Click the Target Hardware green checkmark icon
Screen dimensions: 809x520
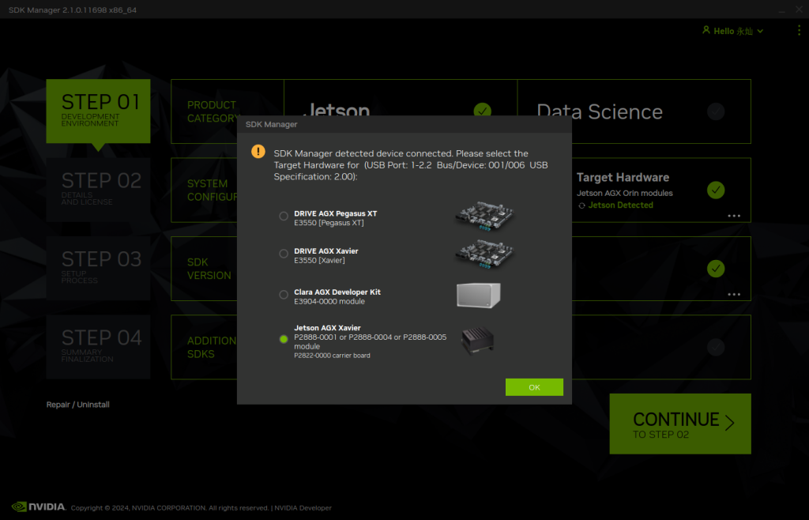[x=716, y=190]
